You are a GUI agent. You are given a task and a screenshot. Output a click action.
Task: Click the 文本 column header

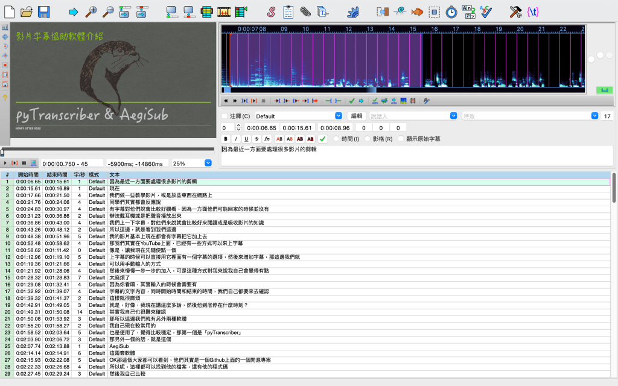click(115, 175)
